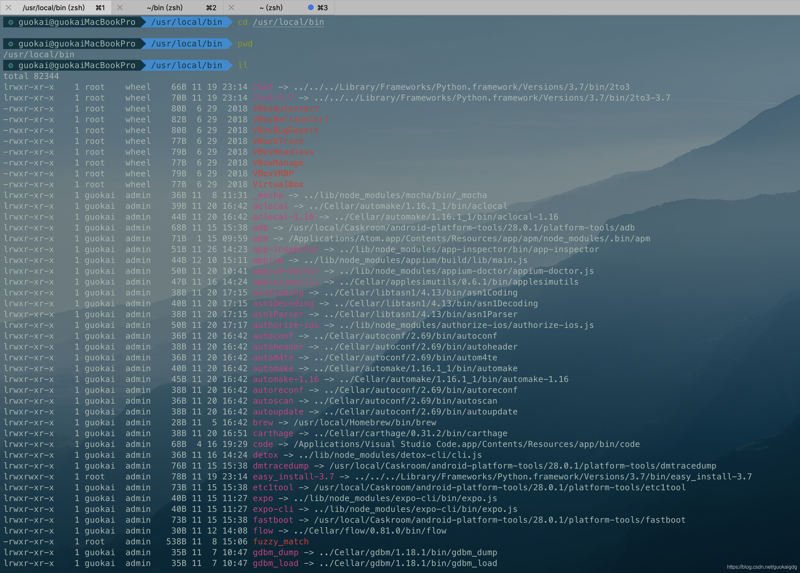This screenshot has height=573, width=800.
Task: Click the apm symlink name
Action: point(260,238)
